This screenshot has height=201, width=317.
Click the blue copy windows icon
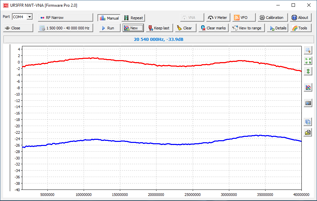coord(308,122)
